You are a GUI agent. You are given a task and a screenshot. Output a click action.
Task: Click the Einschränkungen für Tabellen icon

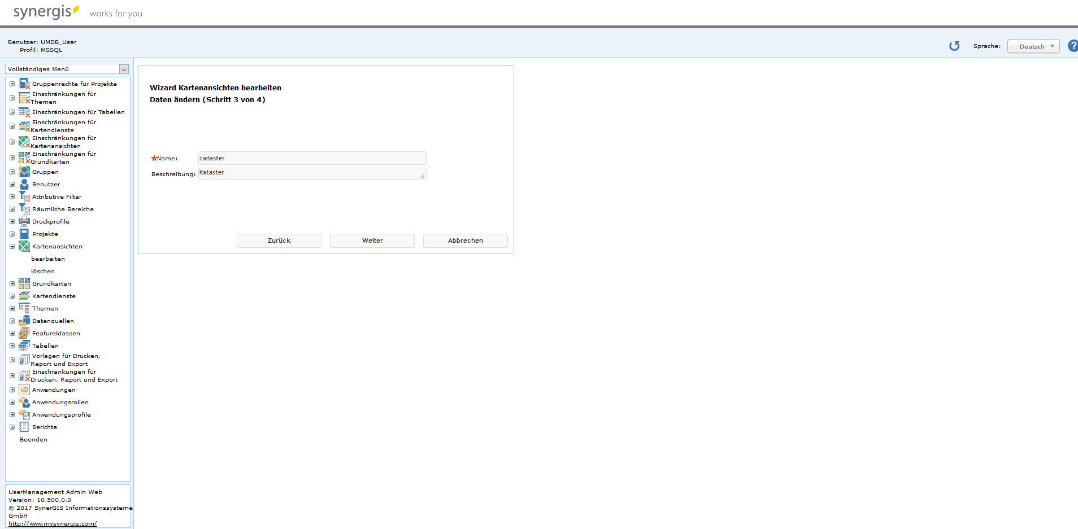tap(24, 112)
